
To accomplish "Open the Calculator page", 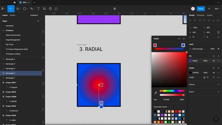I will 10,26.
